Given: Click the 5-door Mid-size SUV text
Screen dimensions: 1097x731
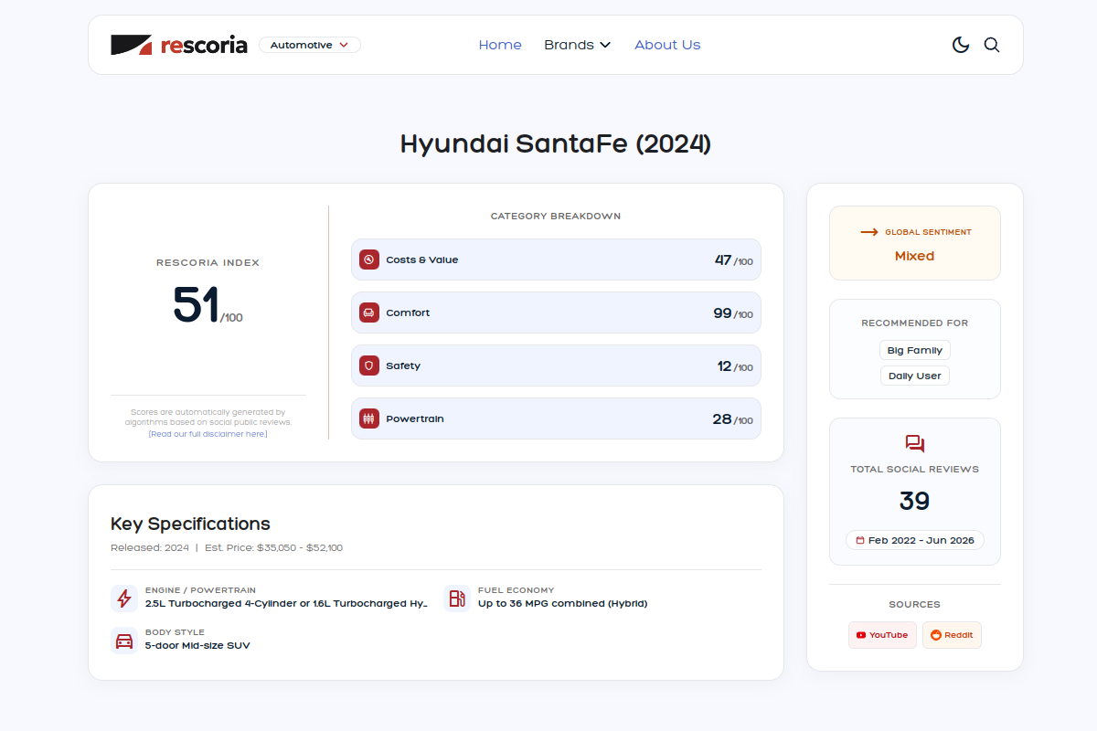Looking at the screenshot, I should pos(197,645).
